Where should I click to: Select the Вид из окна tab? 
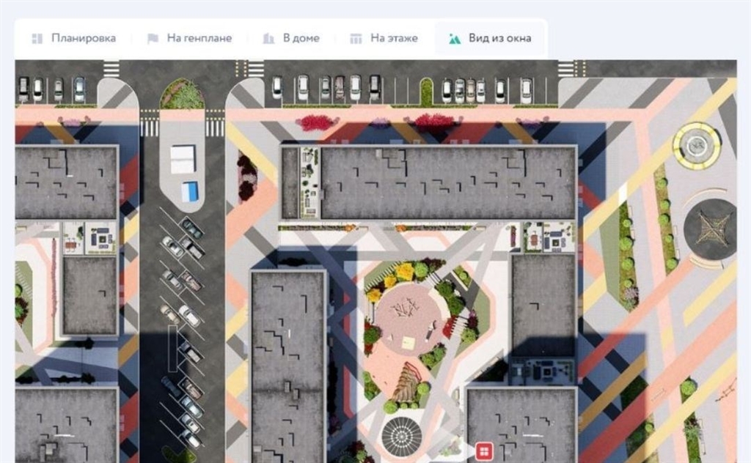tap(499, 38)
